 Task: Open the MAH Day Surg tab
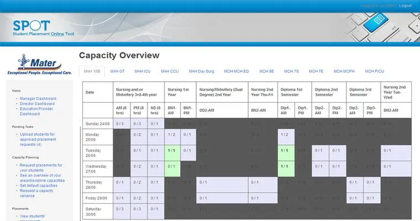201,71
